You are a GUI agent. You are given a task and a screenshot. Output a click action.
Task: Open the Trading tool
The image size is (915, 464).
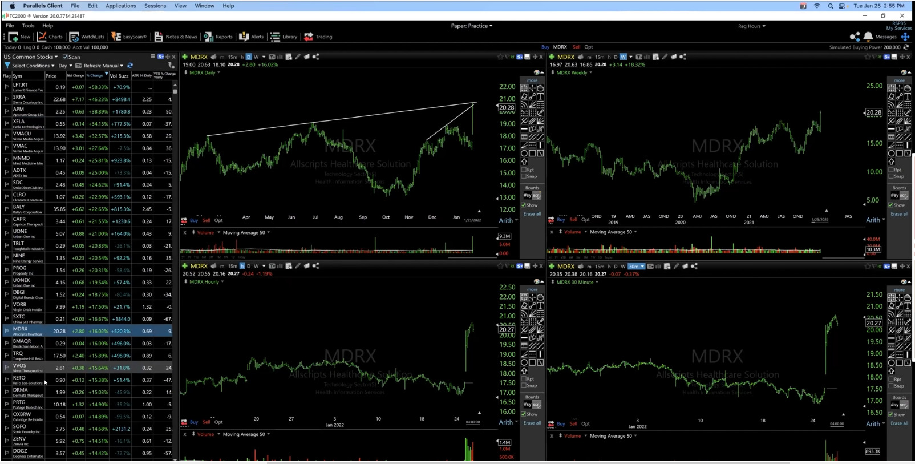[318, 37]
